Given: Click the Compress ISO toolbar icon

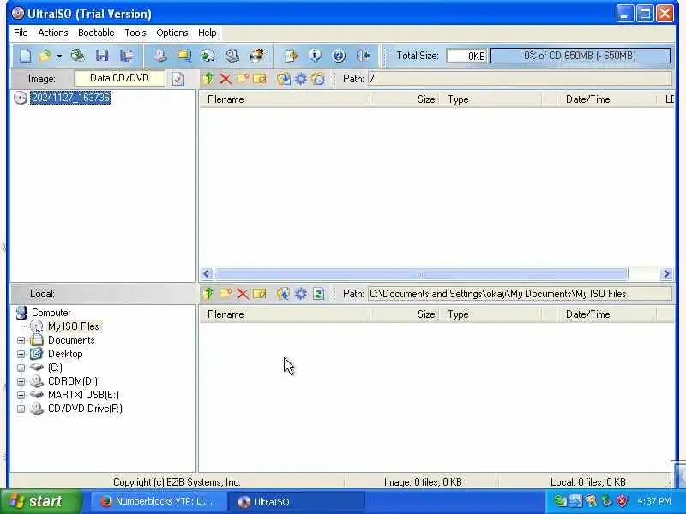Looking at the screenshot, I should click(x=208, y=56).
